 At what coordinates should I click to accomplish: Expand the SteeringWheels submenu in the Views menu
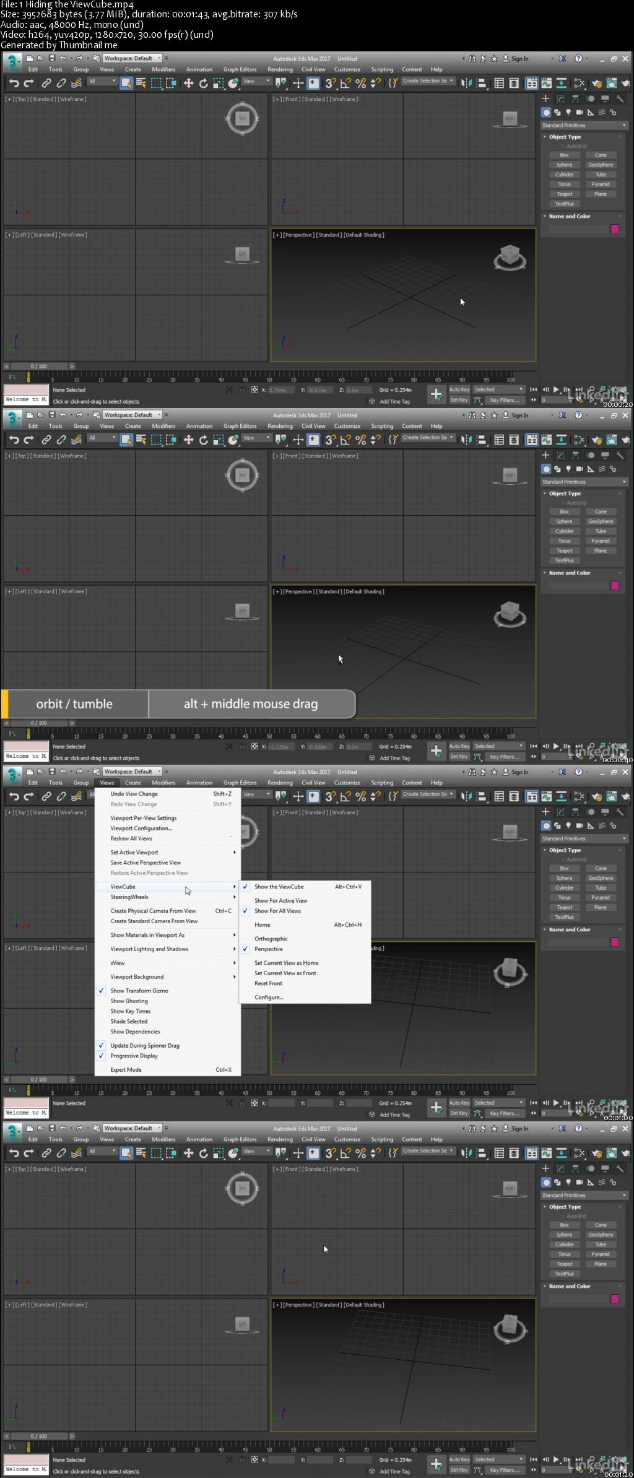click(167, 897)
